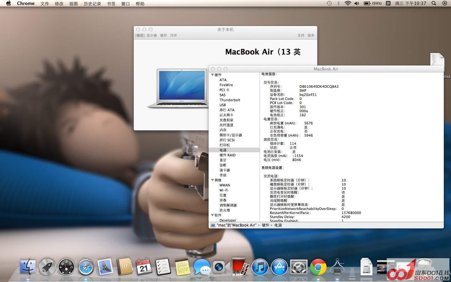This screenshot has width=451, height=282.
Task: Open 服务 in 关于本机 window toolbar
Action: [311, 35]
